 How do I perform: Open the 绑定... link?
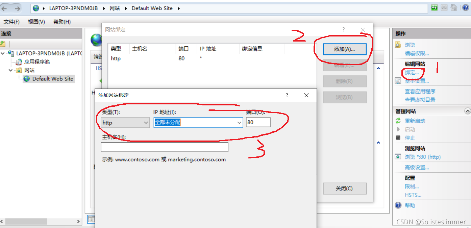(x=412, y=73)
